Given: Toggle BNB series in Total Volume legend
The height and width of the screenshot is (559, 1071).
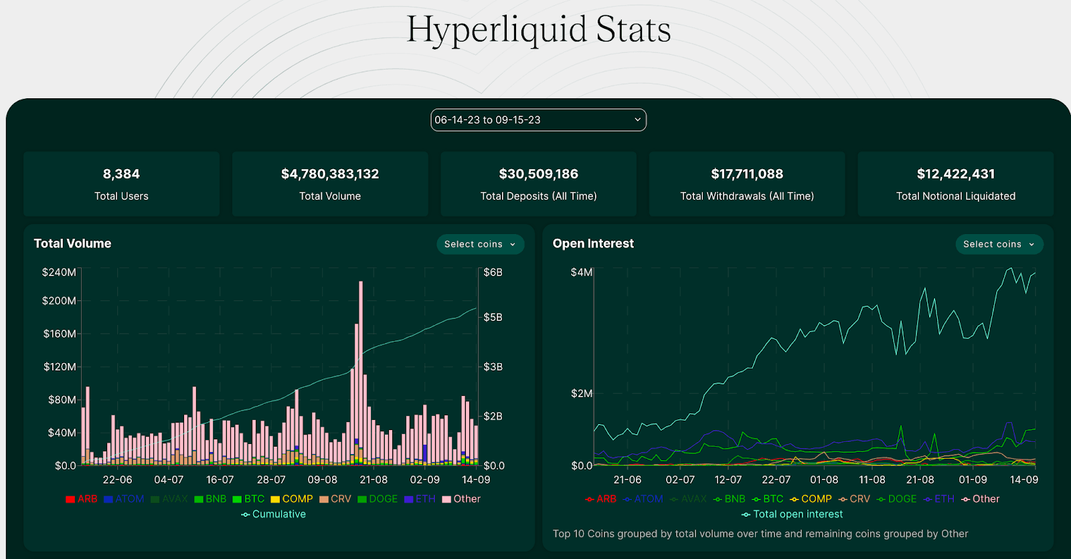Looking at the screenshot, I should tap(210, 499).
